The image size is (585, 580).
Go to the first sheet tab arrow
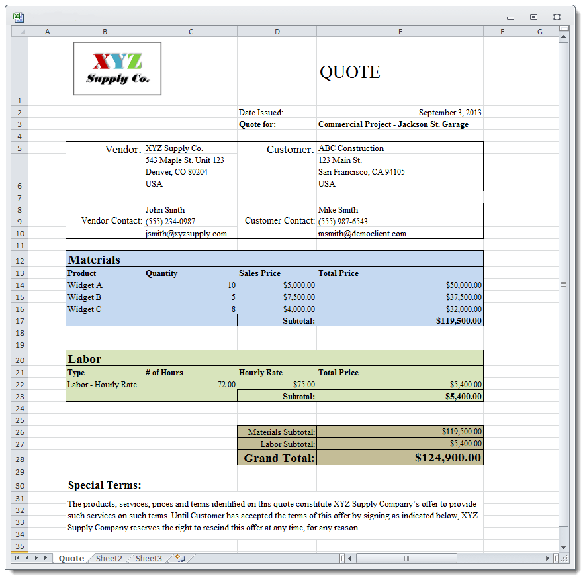[x=17, y=559]
